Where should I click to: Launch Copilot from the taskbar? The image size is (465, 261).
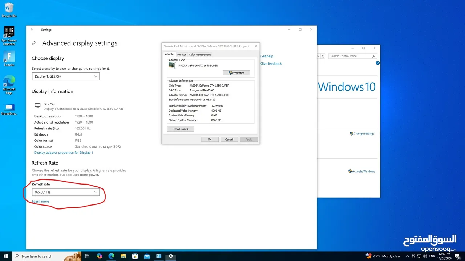[x=100, y=256]
